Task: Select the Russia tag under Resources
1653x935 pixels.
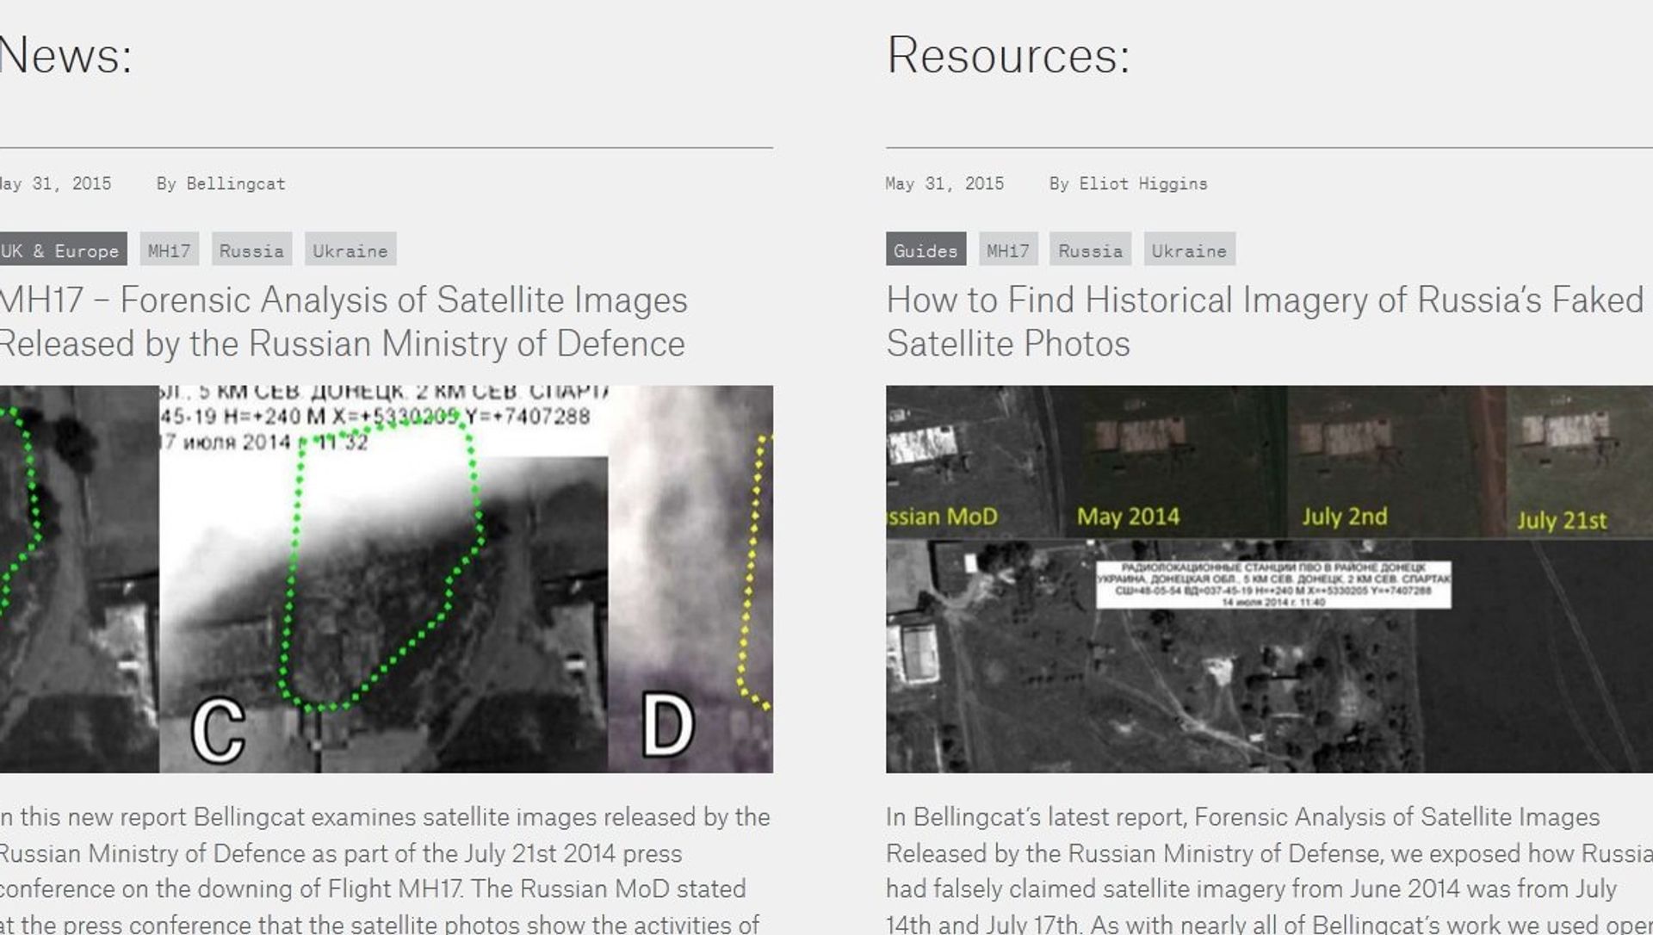Action: pyautogui.click(x=1090, y=250)
